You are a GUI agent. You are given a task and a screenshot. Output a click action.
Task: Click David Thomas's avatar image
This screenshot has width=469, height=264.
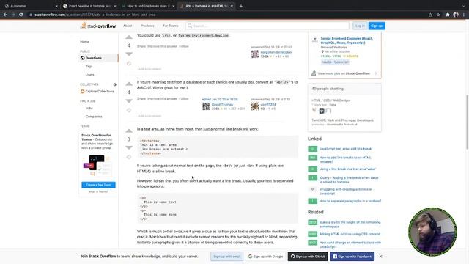coord(206,106)
